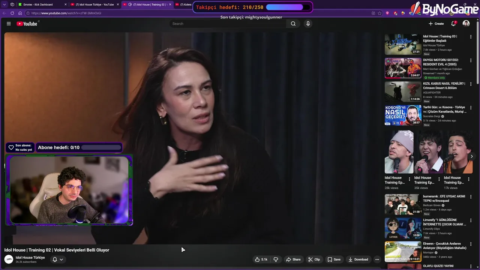Viewport: 480px width, 270px height.
Task: Toggle notification bell for Idol House Türkiye
Action: (x=55, y=259)
